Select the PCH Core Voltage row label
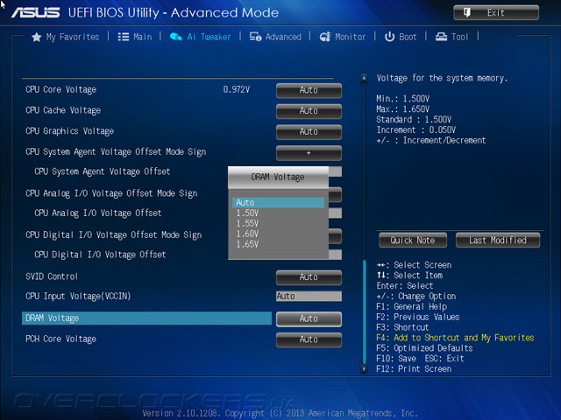Image resolution: width=561 pixels, height=420 pixels. pyautogui.click(x=60, y=339)
